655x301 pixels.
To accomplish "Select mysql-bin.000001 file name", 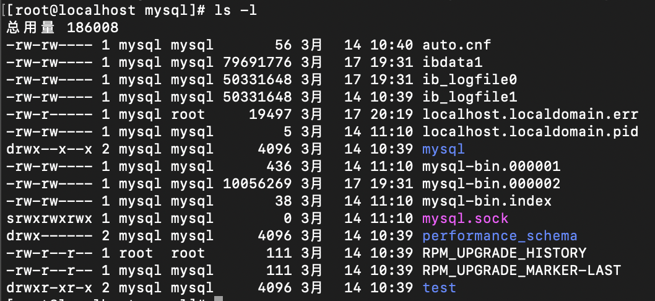I will click(492, 167).
